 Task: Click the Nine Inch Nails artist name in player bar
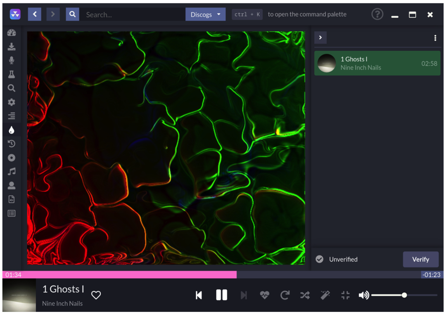pos(62,304)
